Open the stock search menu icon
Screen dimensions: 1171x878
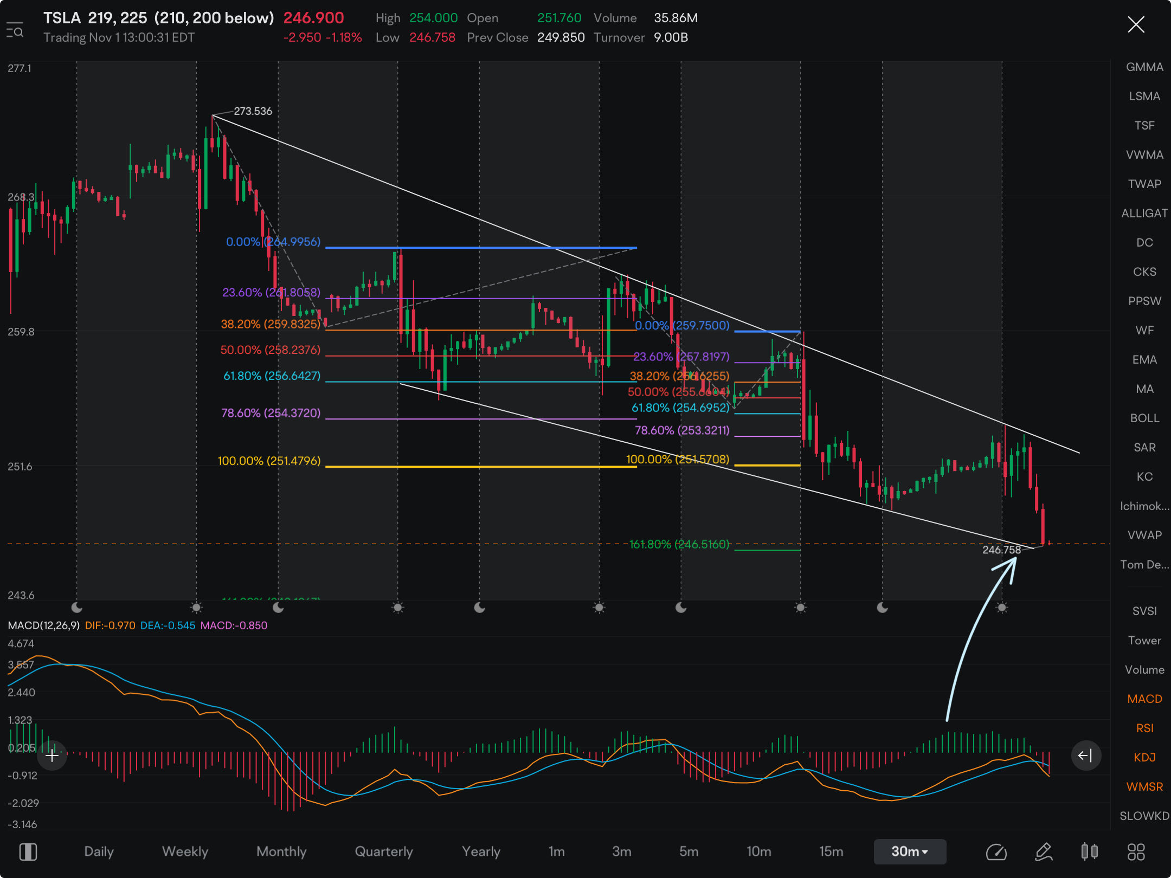(15, 30)
